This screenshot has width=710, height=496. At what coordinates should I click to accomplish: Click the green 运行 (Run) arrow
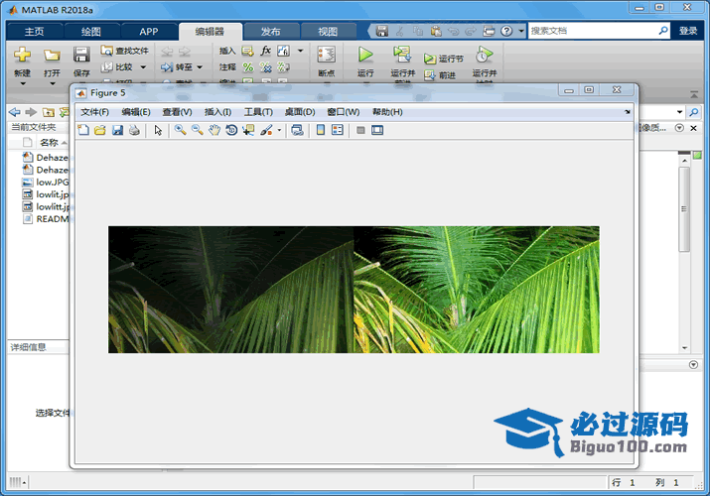click(x=365, y=55)
